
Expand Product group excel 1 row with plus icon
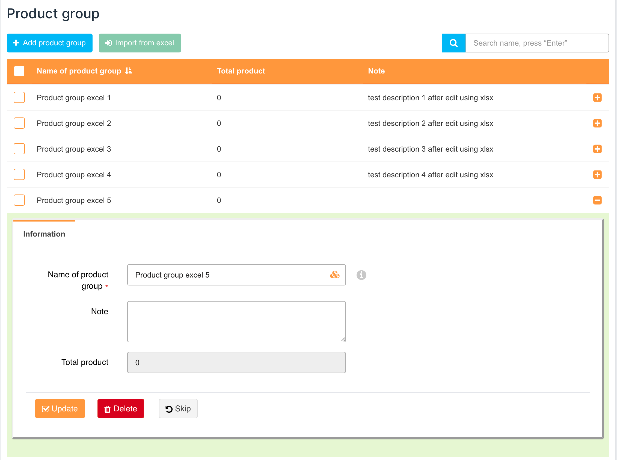pos(597,98)
